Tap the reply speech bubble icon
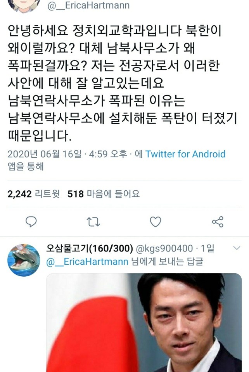 (31, 222)
